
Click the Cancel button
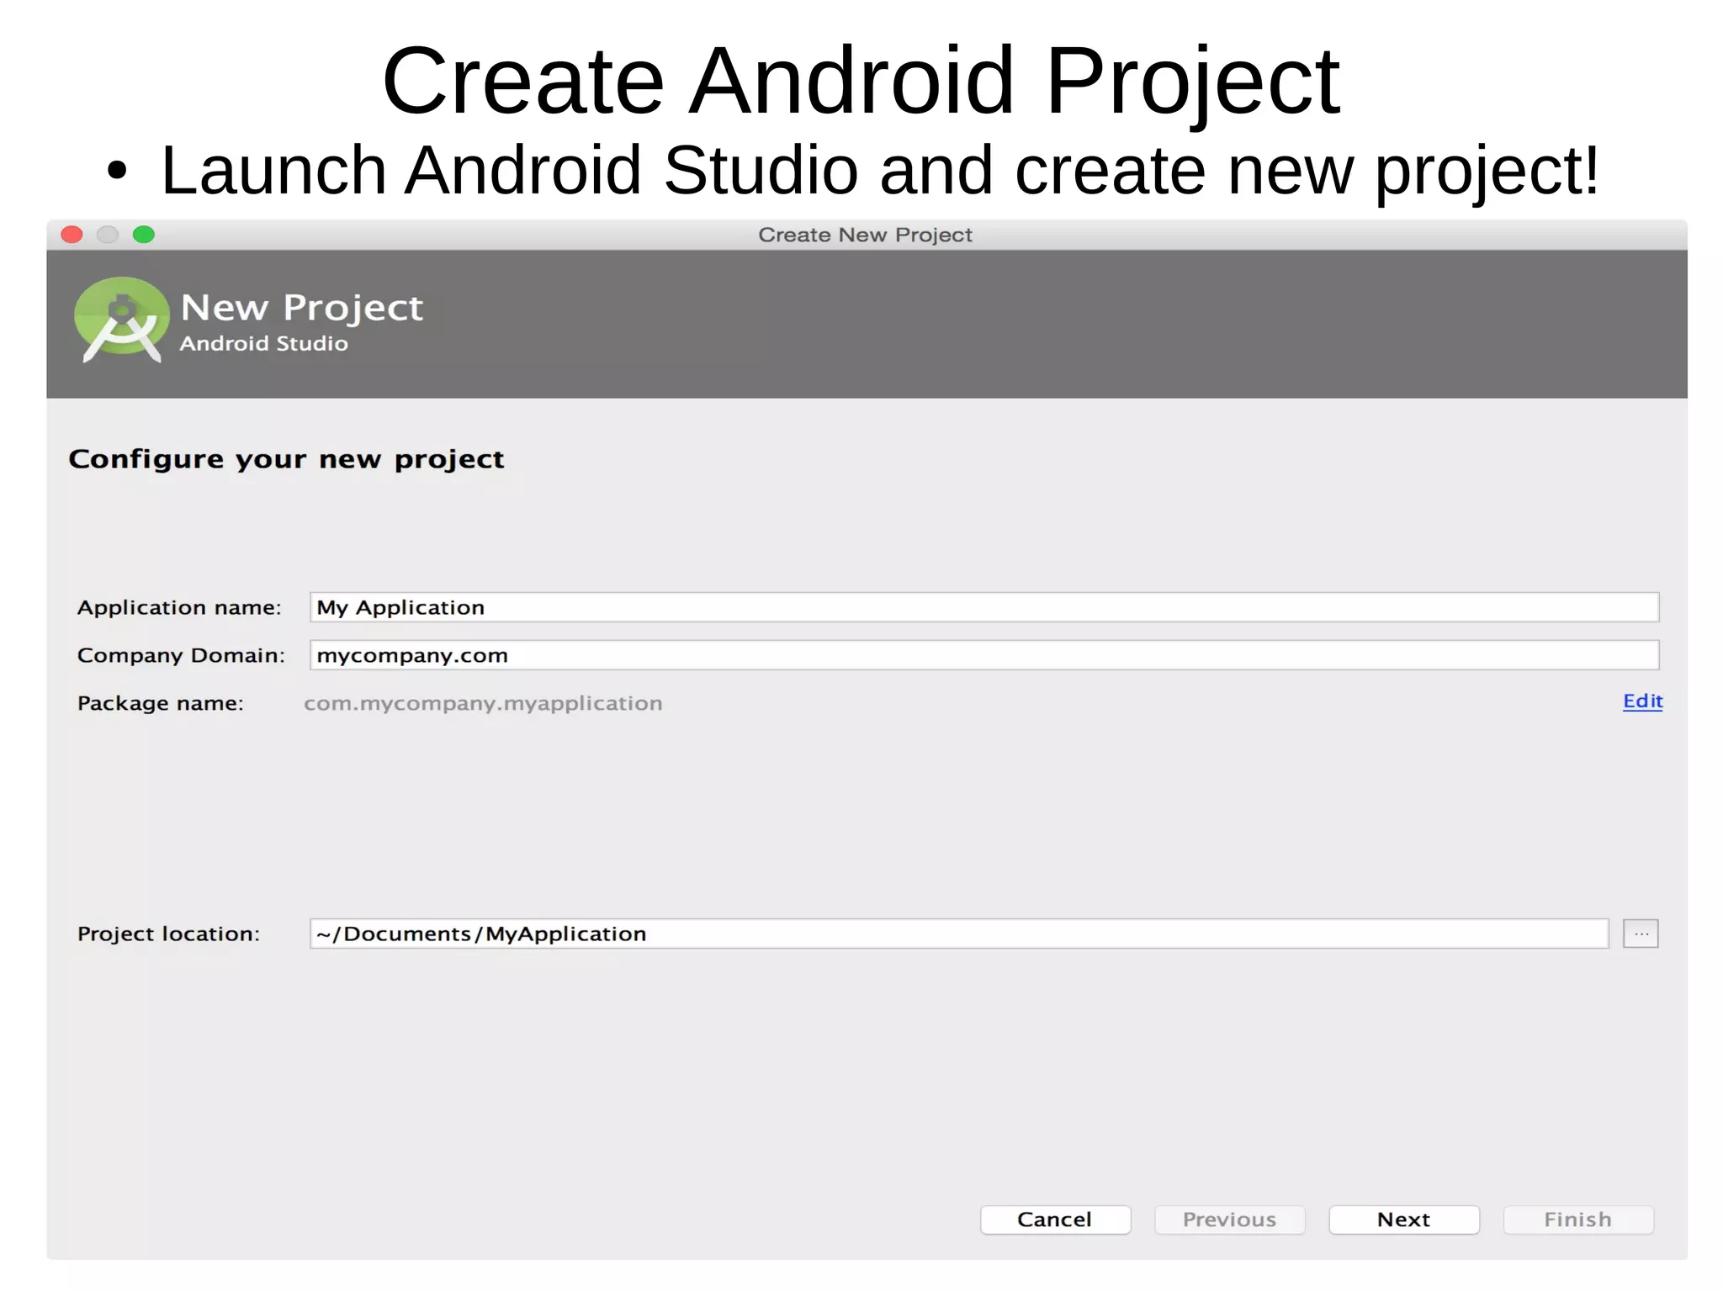1055,1220
